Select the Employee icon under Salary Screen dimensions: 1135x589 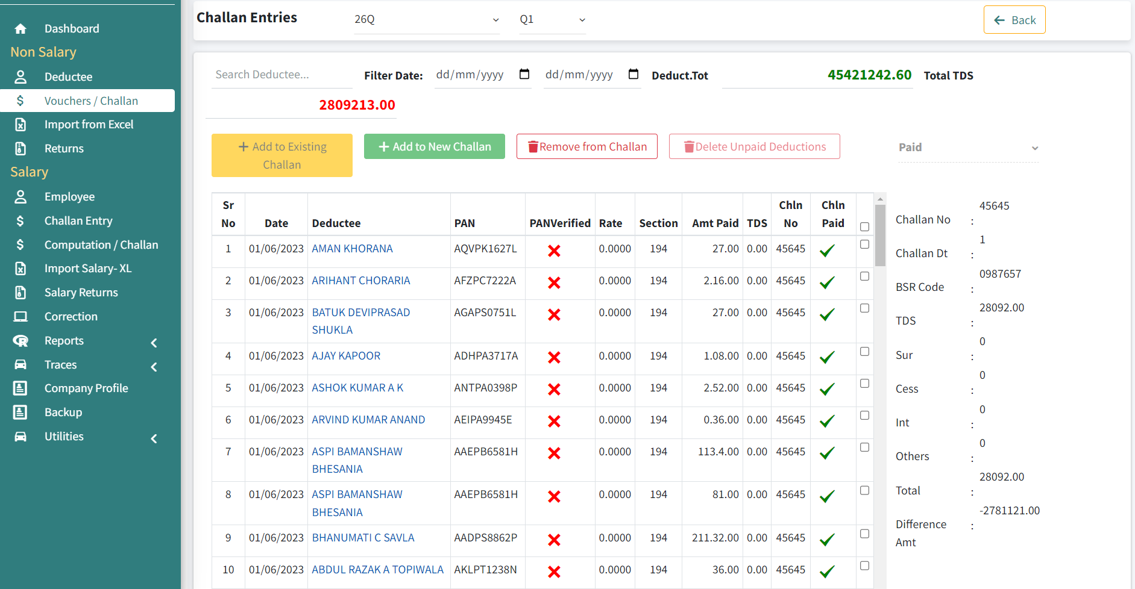click(21, 196)
